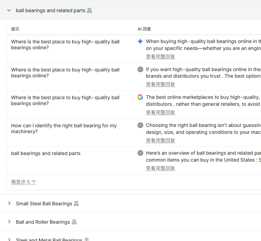Select the 'How can I identify' prompt text
Screen dimensions: 261x241
tap(64, 128)
